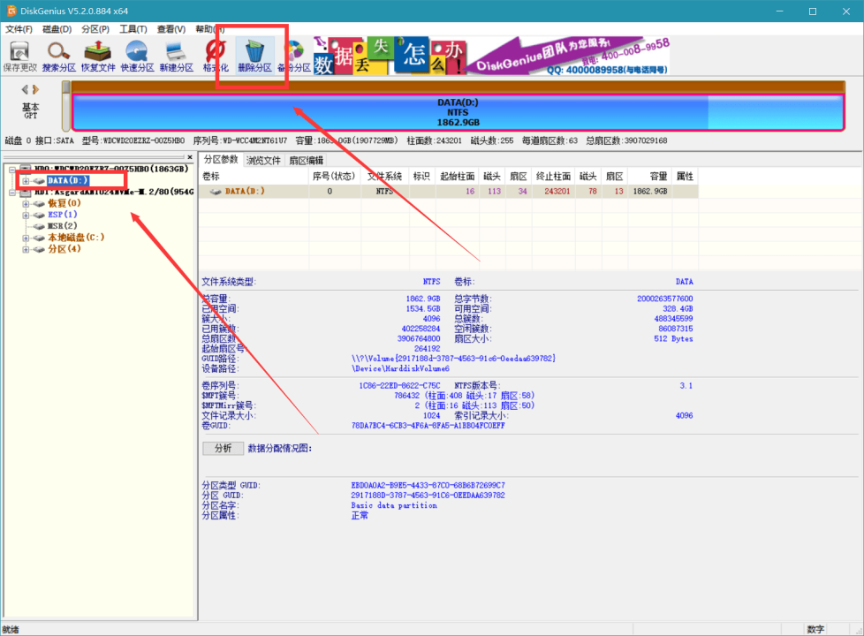The image size is (864, 636).
Task: Open the Backup Partition (备份分区) tool
Action: [x=294, y=56]
